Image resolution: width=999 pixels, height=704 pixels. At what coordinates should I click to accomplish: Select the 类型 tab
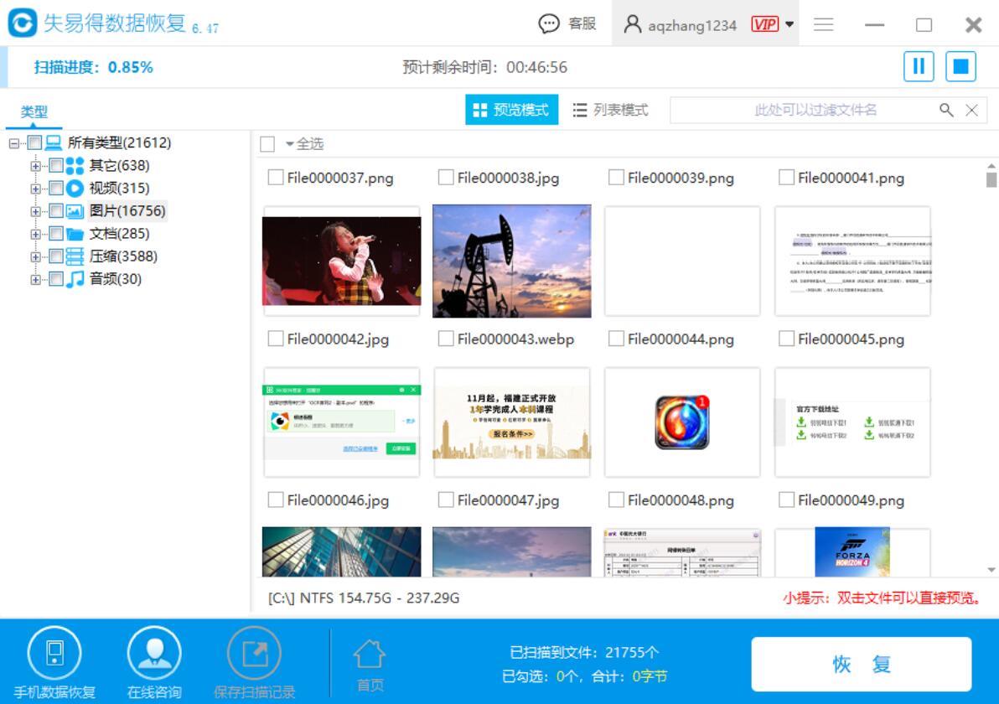[34, 112]
